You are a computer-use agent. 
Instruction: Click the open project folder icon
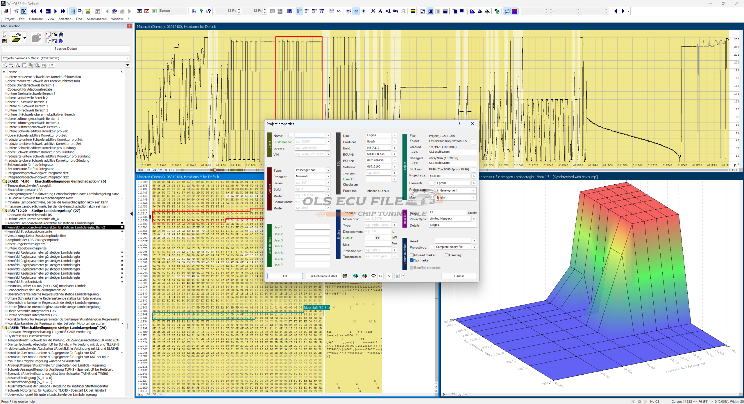pyautogui.click(x=16, y=38)
